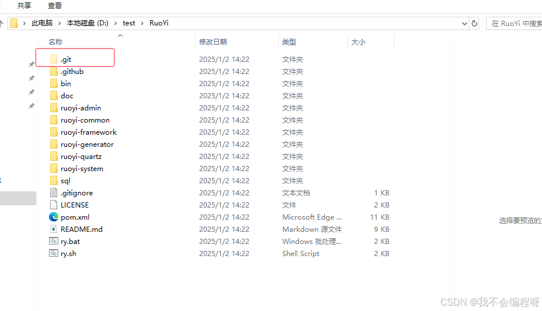This screenshot has height=311, width=542.
Task: Click the refresh button beside address bar
Action: (474, 23)
